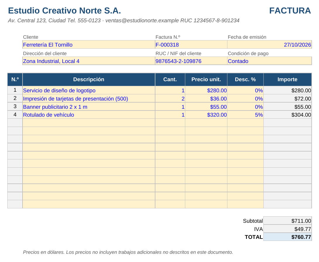319x262 pixels.
Task: Select Rotulado de vehículo description
Action: 89,115
